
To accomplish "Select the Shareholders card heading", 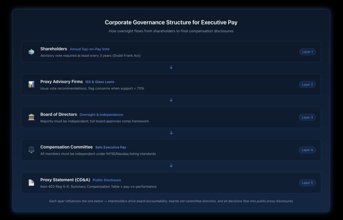I will pos(54,49).
